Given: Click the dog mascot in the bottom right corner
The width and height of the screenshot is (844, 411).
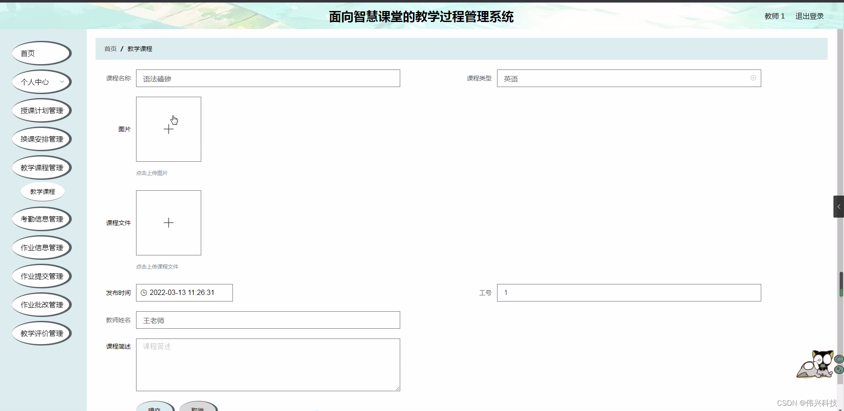Looking at the screenshot, I should [x=815, y=365].
